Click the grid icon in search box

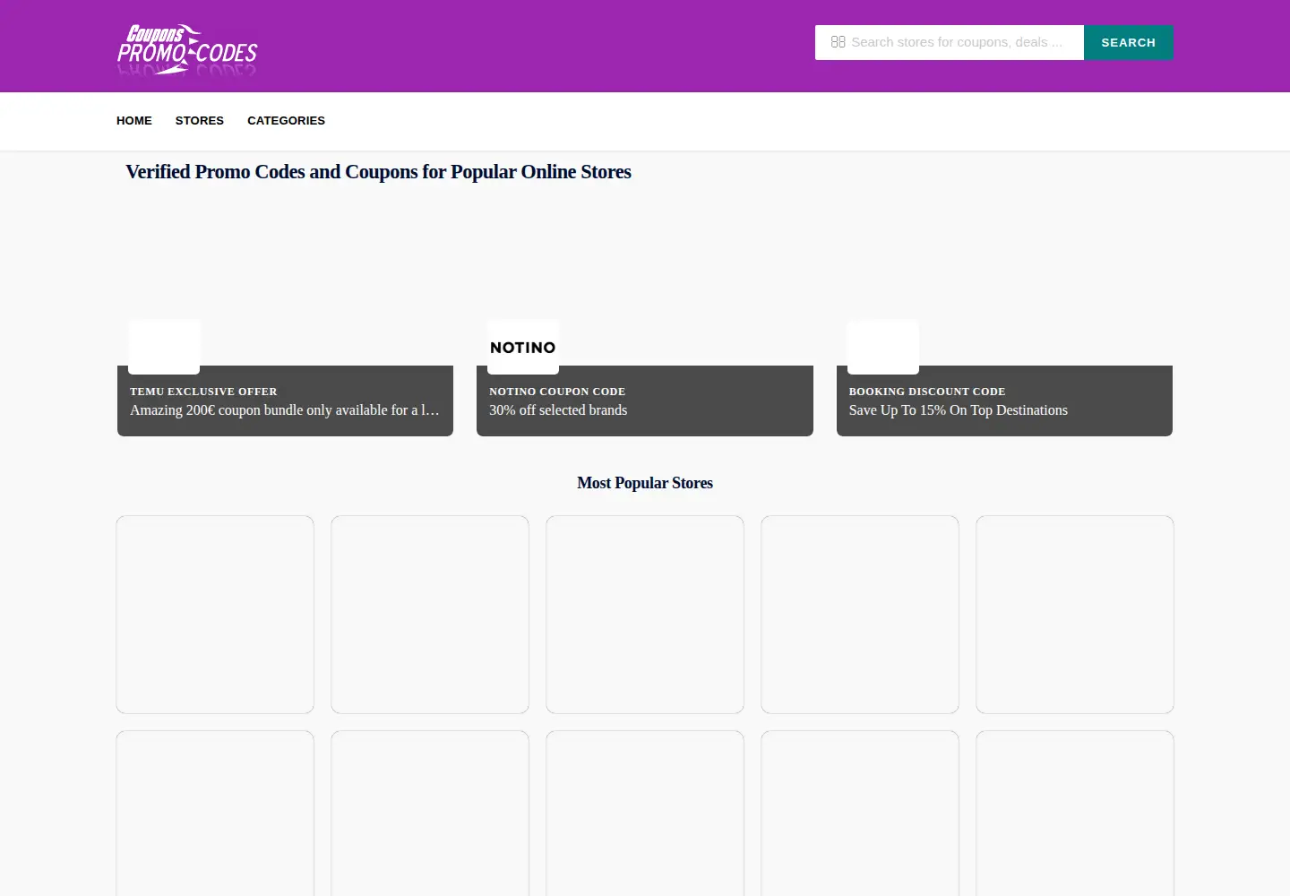[838, 42]
